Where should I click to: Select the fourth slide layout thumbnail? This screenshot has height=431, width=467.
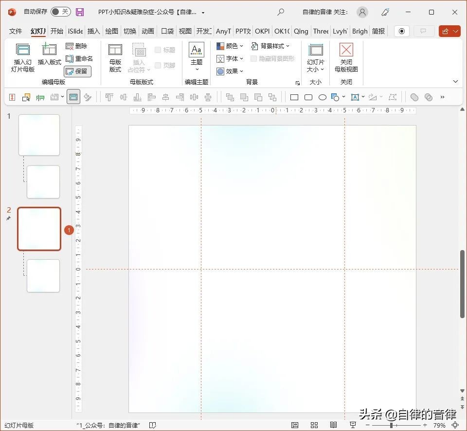[x=43, y=276]
